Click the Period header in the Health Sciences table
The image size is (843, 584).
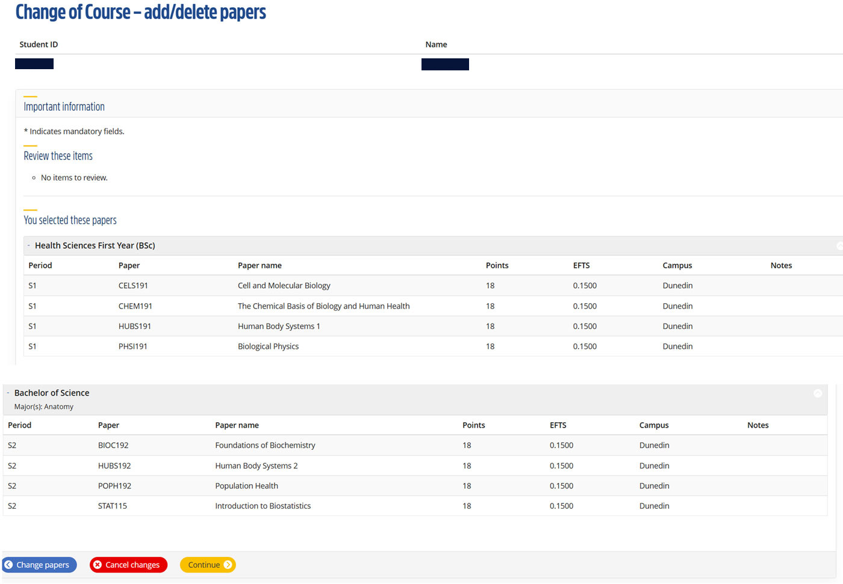pyautogui.click(x=40, y=265)
